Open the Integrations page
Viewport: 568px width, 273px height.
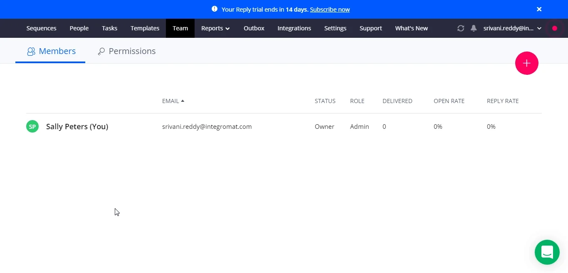tap(294, 28)
